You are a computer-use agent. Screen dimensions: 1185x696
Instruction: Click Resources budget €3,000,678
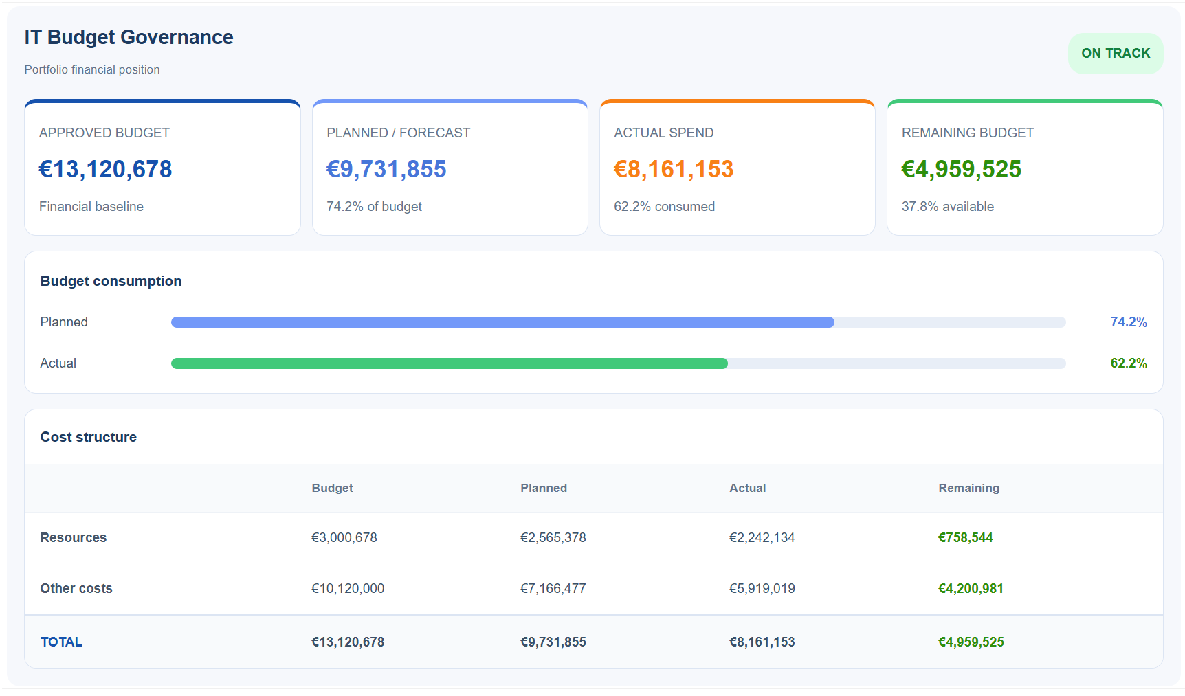pyautogui.click(x=344, y=537)
